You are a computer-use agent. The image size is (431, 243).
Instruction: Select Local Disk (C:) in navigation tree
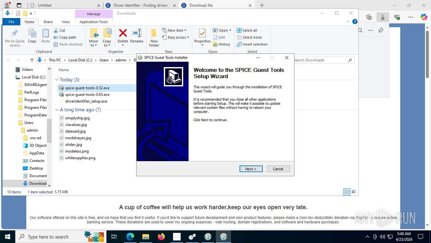(x=34, y=77)
